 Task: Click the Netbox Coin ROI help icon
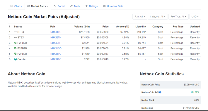click(160, 92)
